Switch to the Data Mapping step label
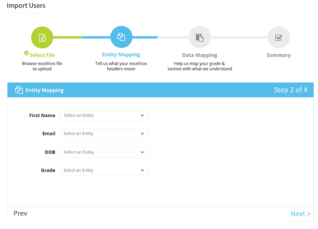Image resolution: width=318 pixels, height=229 pixels. click(x=200, y=55)
